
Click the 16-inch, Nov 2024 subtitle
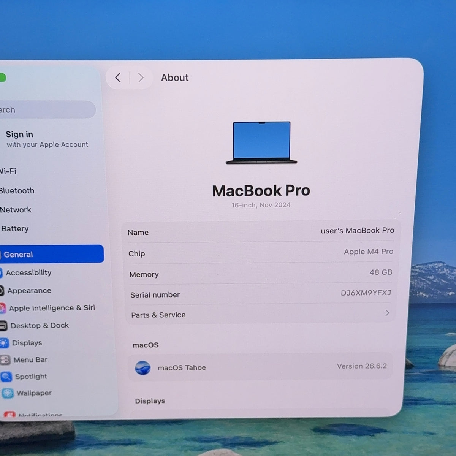[261, 205]
